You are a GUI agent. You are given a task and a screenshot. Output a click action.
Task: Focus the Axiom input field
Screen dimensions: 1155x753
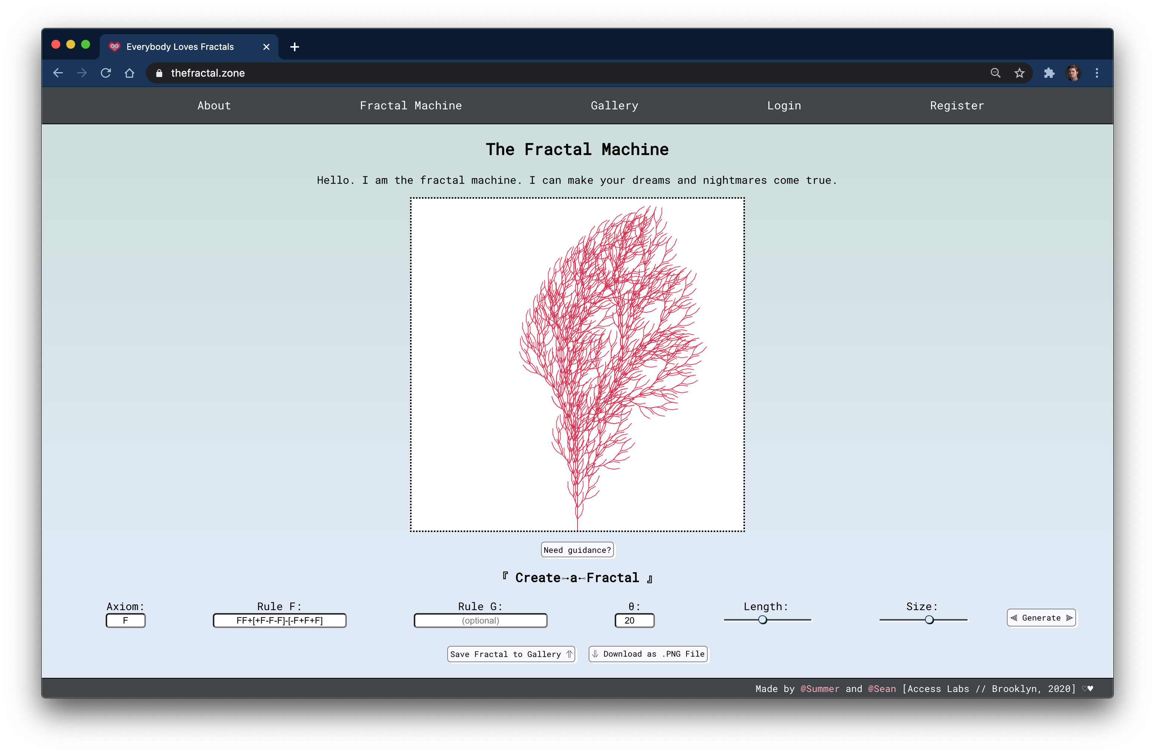coord(126,621)
